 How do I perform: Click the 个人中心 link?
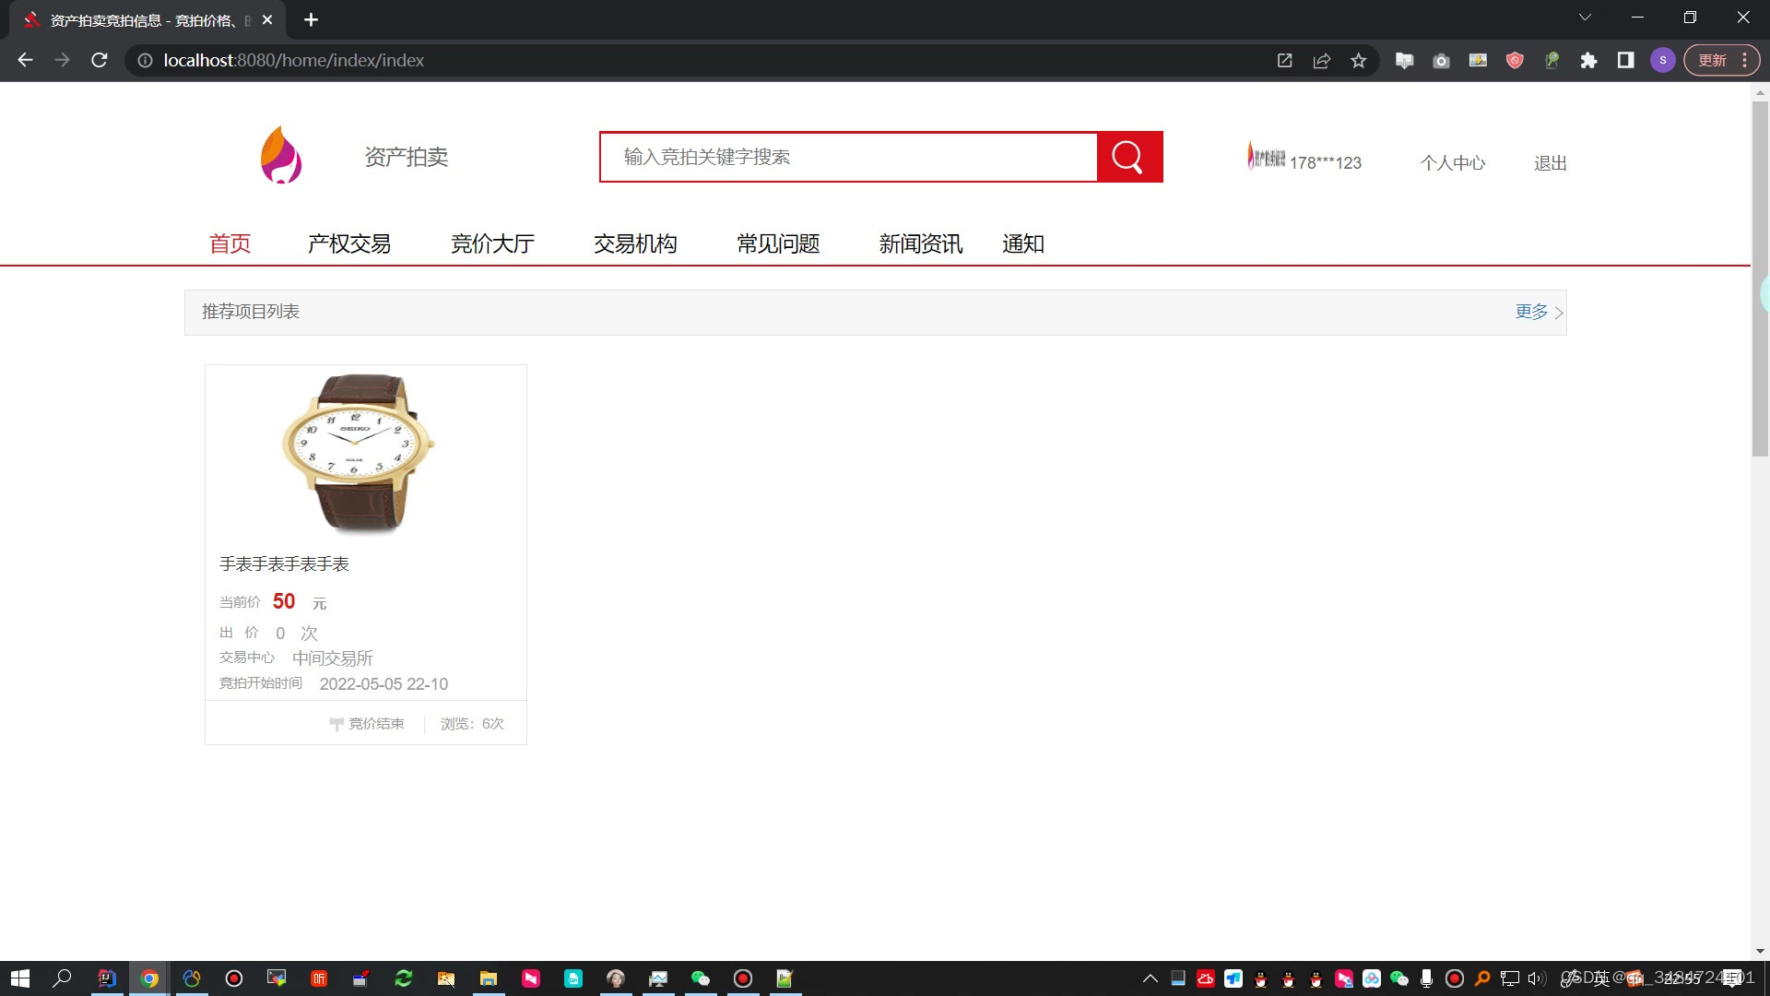coord(1452,163)
